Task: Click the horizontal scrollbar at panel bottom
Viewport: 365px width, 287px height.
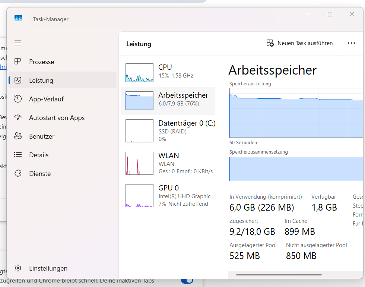Action: [x=279, y=275]
